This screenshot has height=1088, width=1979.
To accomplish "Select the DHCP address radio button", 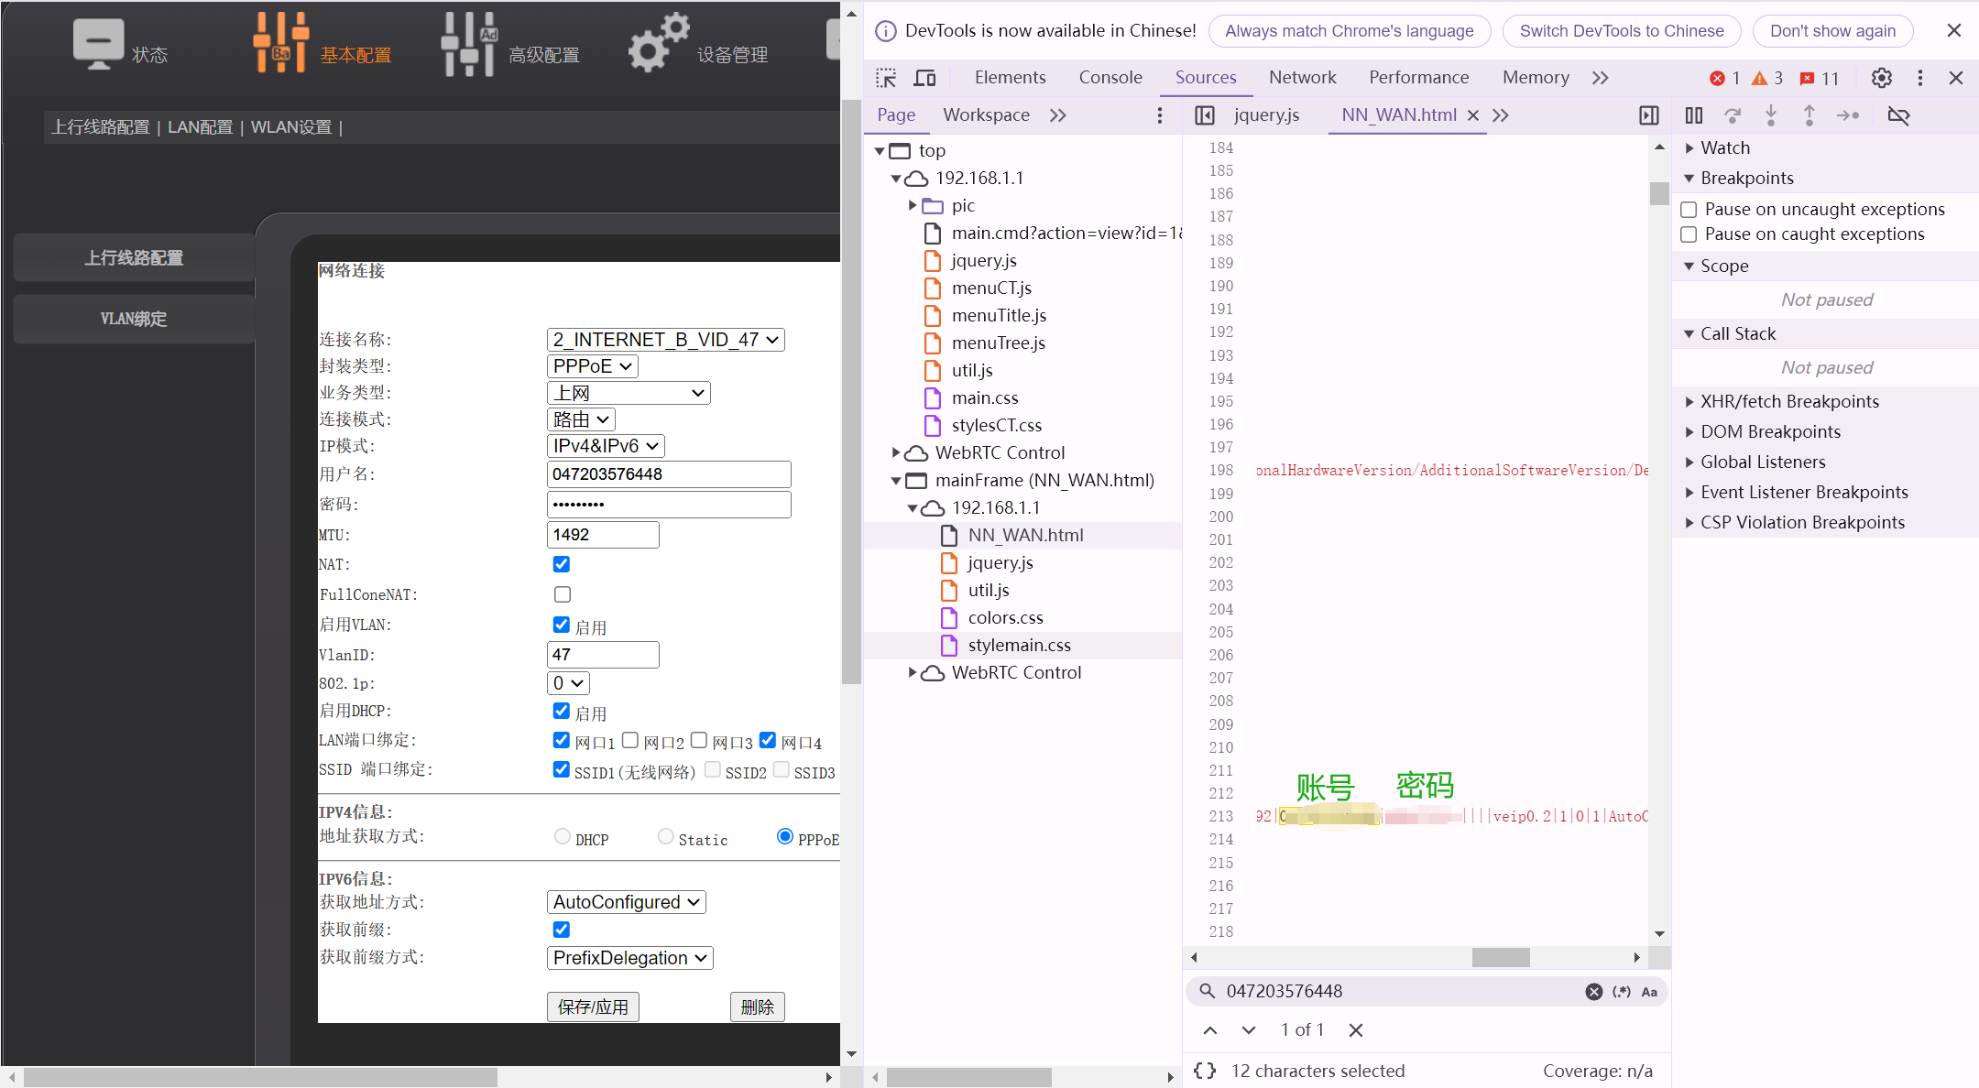I will tap(563, 836).
